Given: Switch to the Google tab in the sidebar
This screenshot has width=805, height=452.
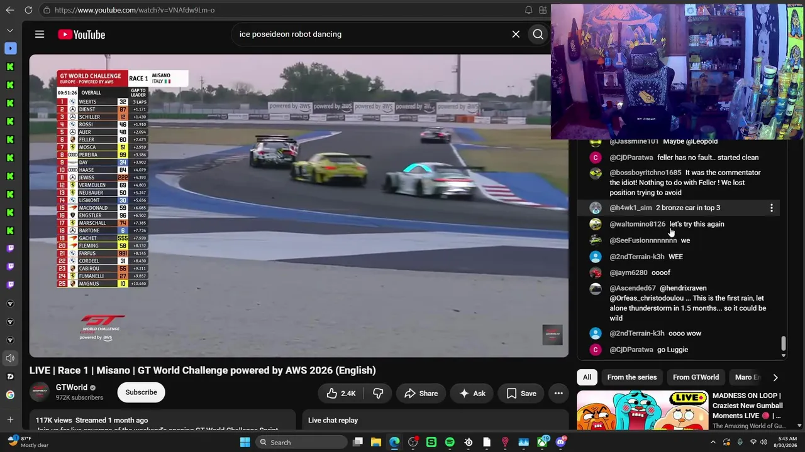Looking at the screenshot, I should tap(10, 395).
